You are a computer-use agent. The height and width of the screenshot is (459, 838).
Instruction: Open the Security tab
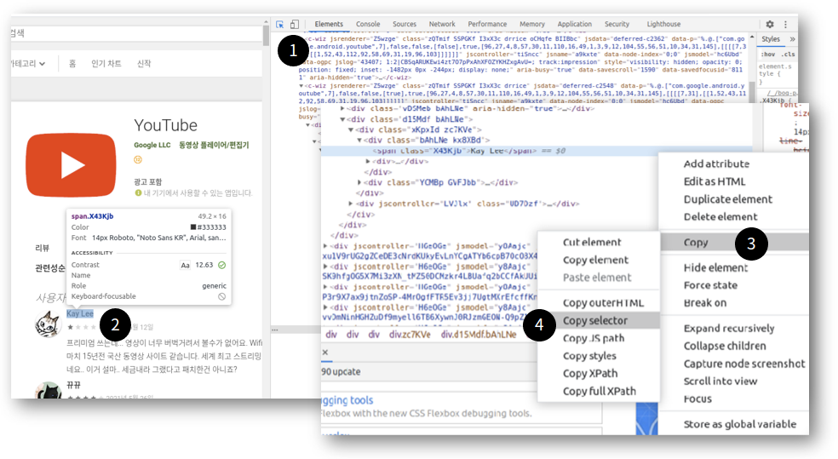617,24
